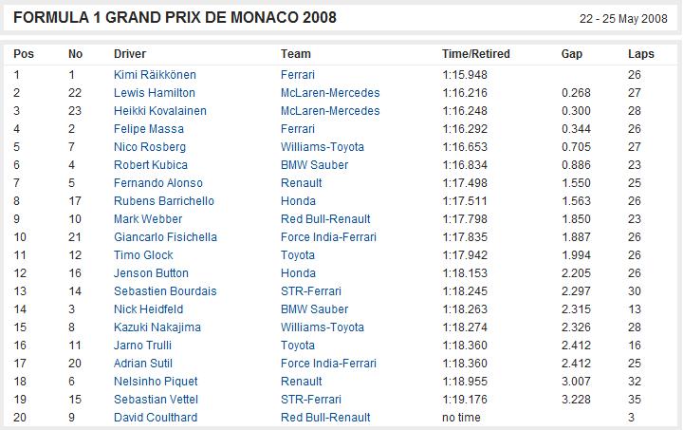Click Robert Kubica's name

tap(150, 164)
